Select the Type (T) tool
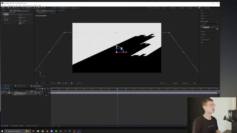The height and width of the screenshot is (133, 237). pos(31,8)
